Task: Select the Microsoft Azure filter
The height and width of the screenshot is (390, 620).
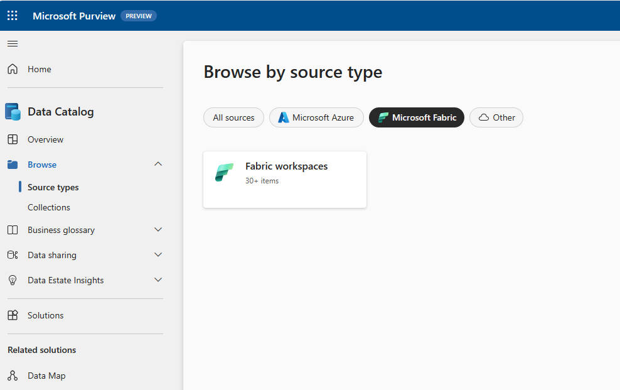Action: pos(316,117)
